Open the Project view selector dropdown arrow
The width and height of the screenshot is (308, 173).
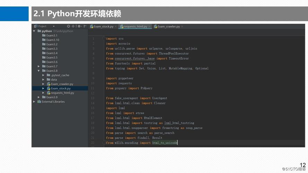54,26
